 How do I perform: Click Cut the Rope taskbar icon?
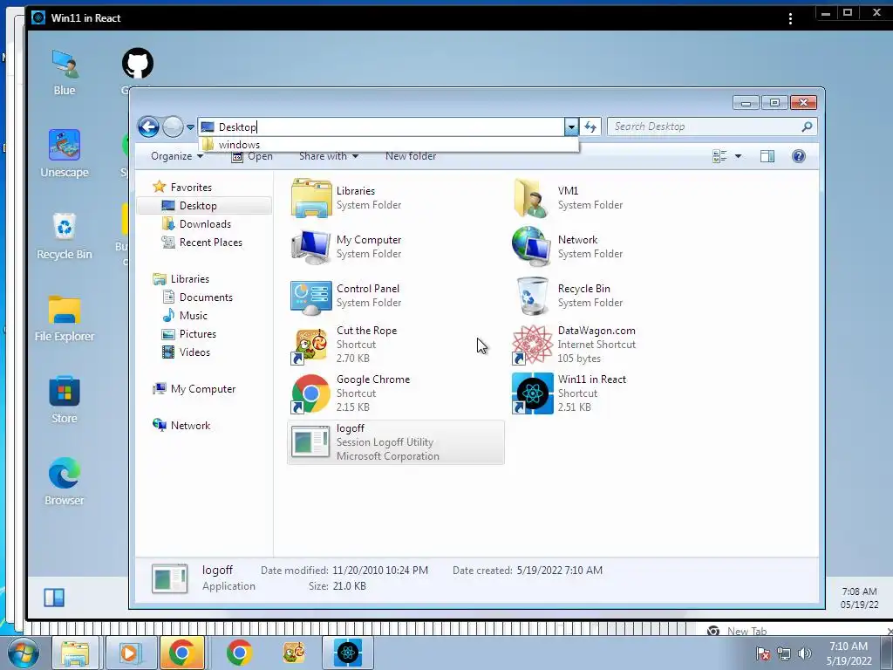(294, 653)
